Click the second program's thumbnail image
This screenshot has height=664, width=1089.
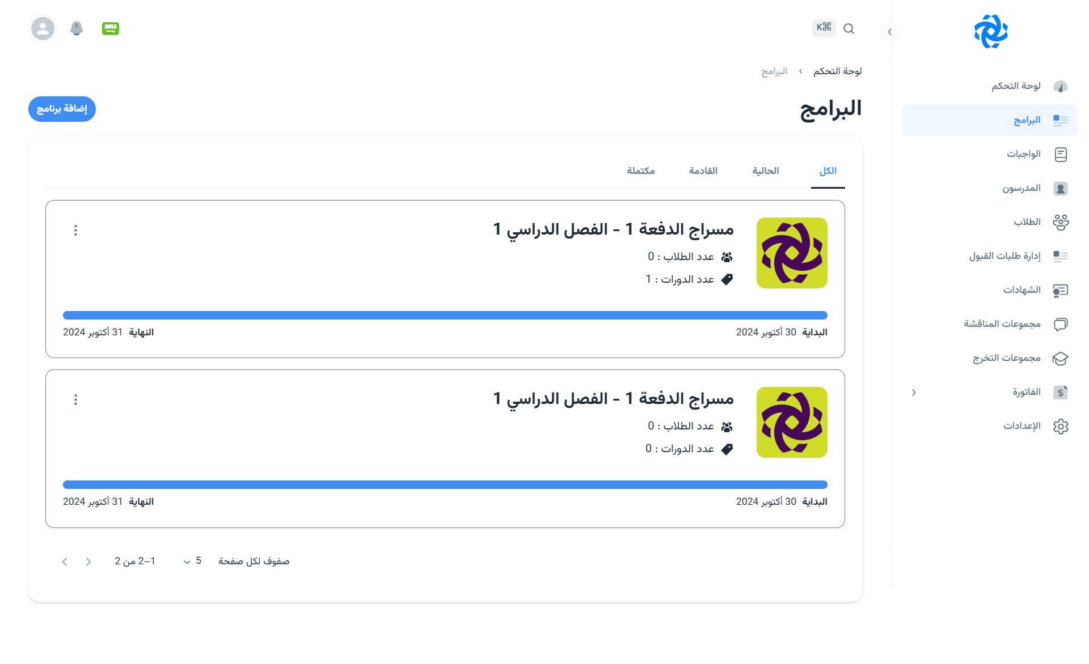792,423
